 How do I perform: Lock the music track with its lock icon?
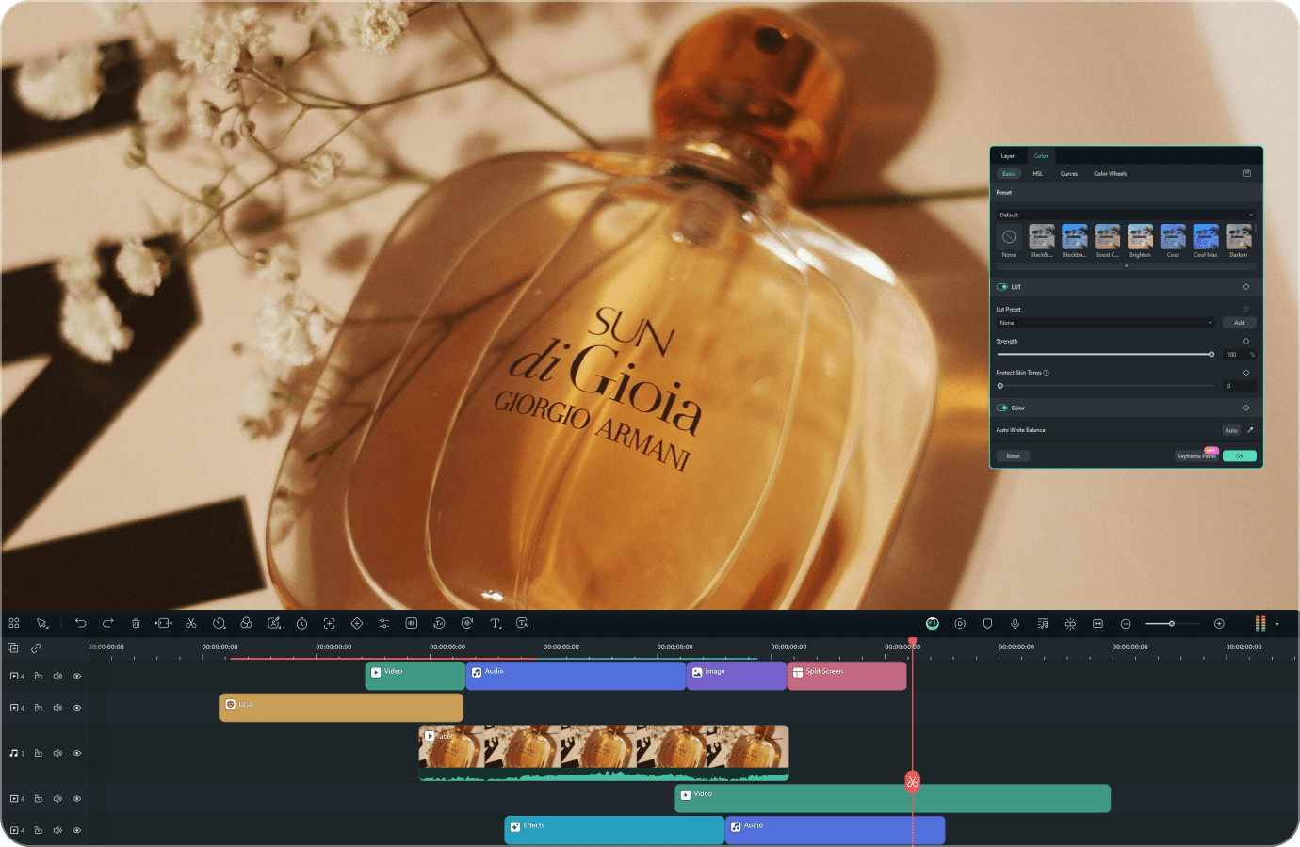(39, 753)
